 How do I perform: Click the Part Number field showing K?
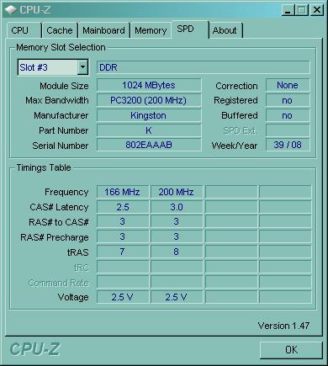tap(149, 130)
